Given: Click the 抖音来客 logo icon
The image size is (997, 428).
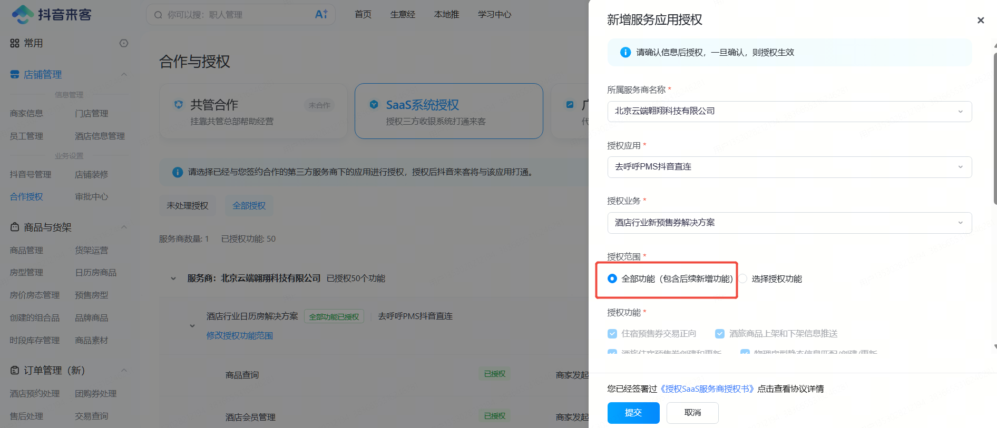Looking at the screenshot, I should coord(23,14).
